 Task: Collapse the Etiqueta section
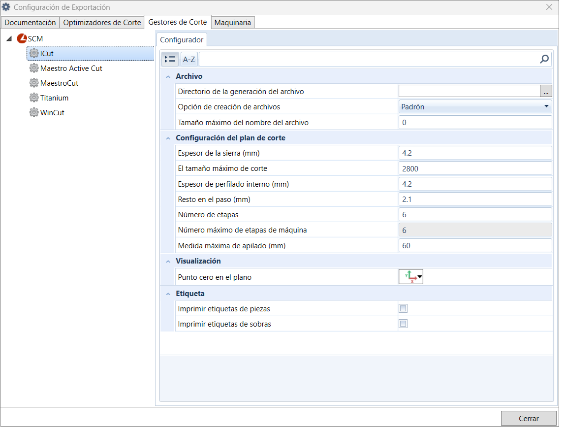pos(168,294)
